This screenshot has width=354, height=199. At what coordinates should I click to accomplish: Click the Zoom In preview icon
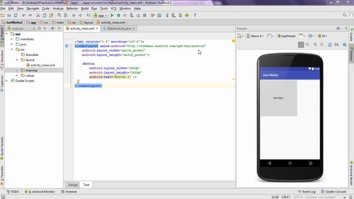click(315, 45)
